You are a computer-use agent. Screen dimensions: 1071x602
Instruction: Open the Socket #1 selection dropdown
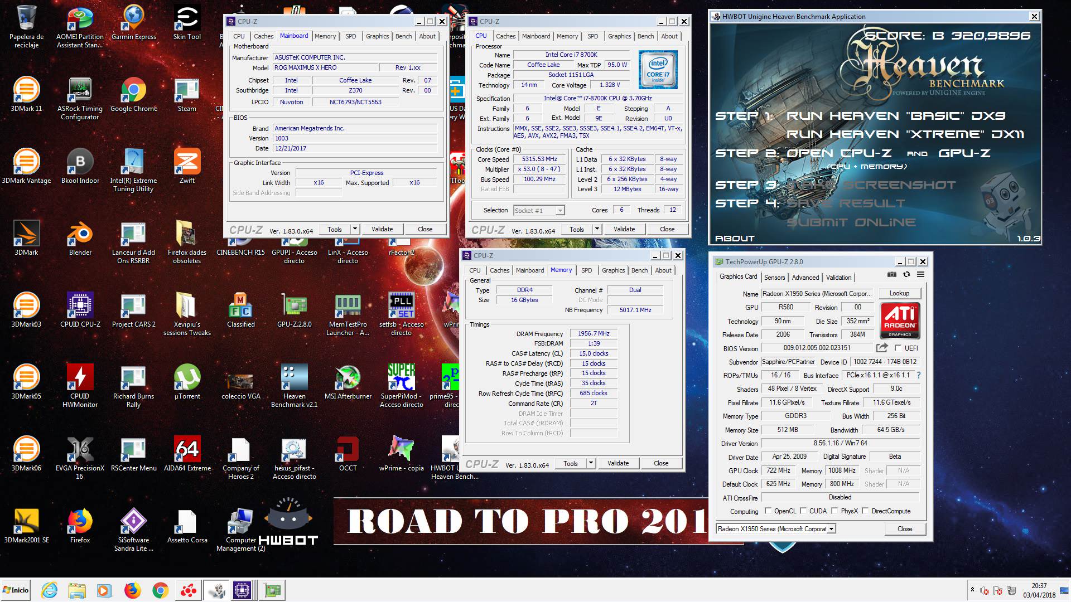pyautogui.click(x=539, y=210)
